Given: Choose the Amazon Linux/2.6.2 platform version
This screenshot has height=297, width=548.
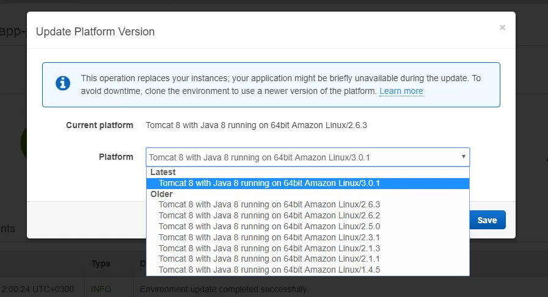Looking at the screenshot, I should 269,215.
